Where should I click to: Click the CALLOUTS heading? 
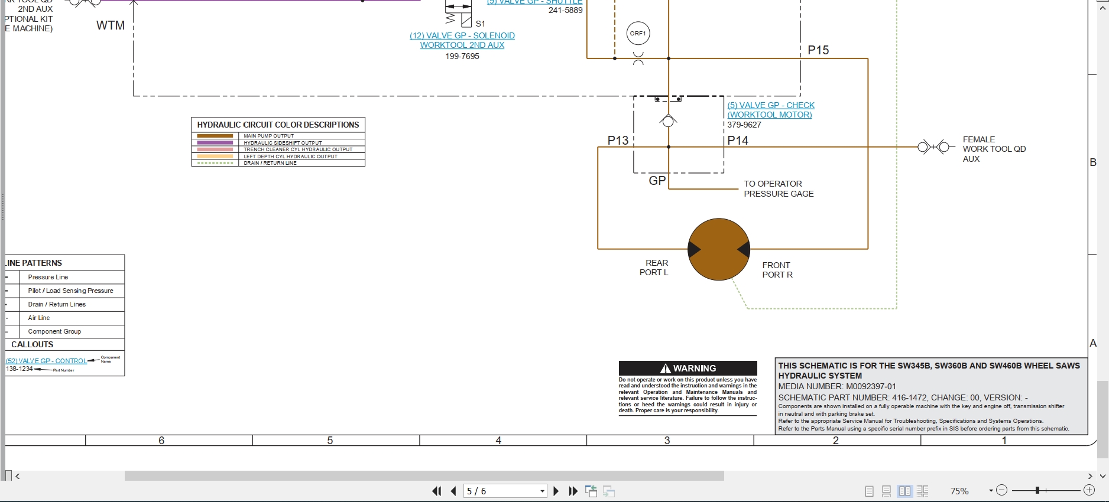point(32,344)
